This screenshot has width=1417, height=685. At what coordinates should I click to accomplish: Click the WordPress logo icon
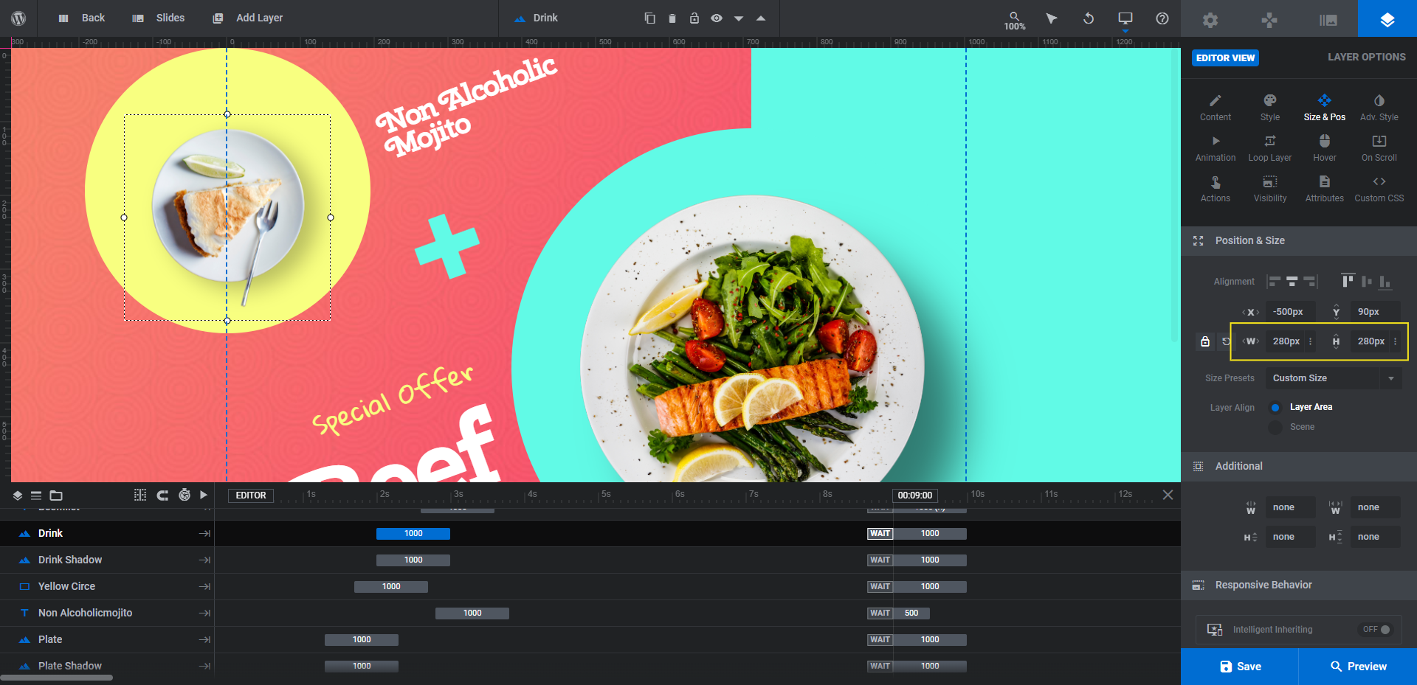tap(18, 18)
